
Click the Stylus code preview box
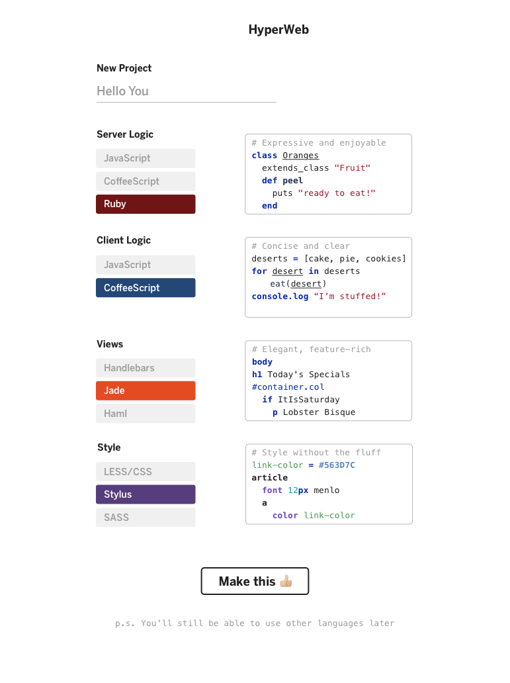click(x=329, y=484)
